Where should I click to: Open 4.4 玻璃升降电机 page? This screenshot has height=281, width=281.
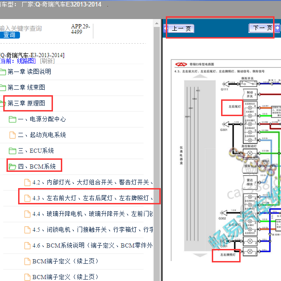tap(92, 214)
